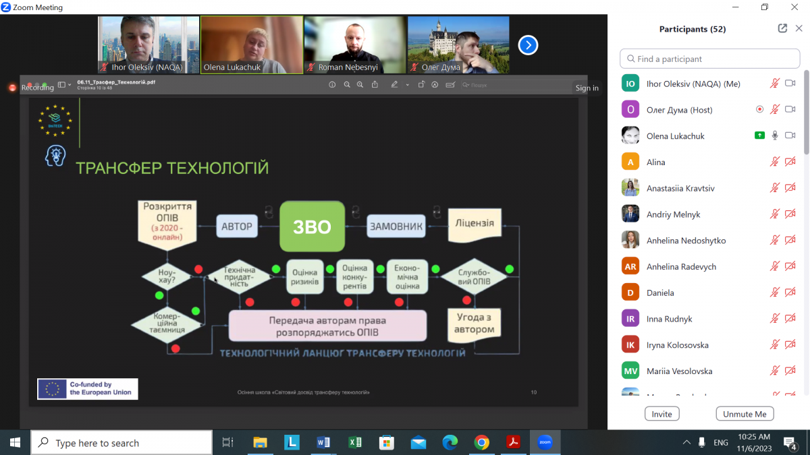Image resolution: width=810 pixels, height=455 pixels.
Task: Click the Invite button
Action: coord(661,414)
